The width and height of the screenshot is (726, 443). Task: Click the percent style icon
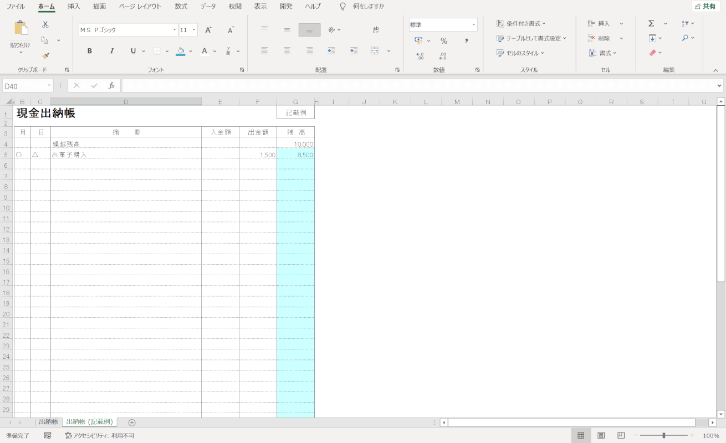pyautogui.click(x=443, y=40)
